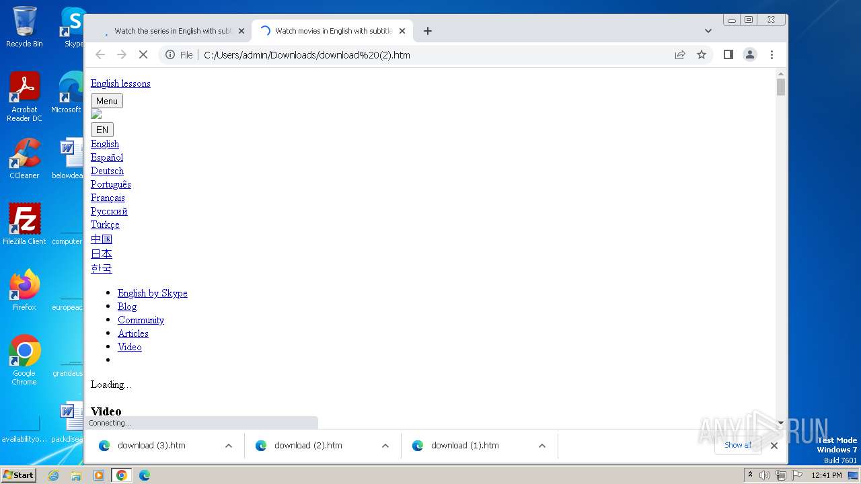
Task: Bookmark this tab with star icon
Action: 702,54
